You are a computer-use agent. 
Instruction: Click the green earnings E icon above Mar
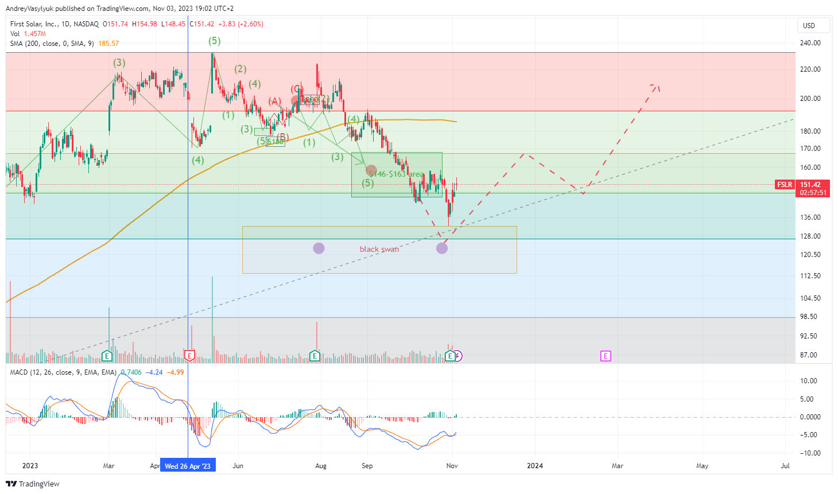tap(107, 356)
